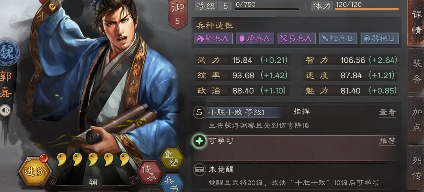Play voice with the speaker icon
Image resolution: width=424 pixels, height=192 pixels.
click(x=5, y=110)
